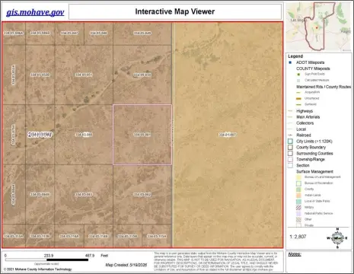Click the Legend heading
This screenshot has height=274, width=354.
tap(295, 56)
